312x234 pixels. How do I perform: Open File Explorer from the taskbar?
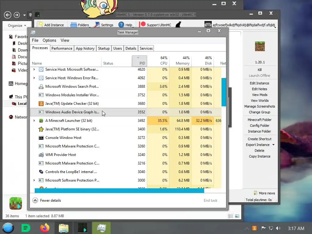(63, 228)
